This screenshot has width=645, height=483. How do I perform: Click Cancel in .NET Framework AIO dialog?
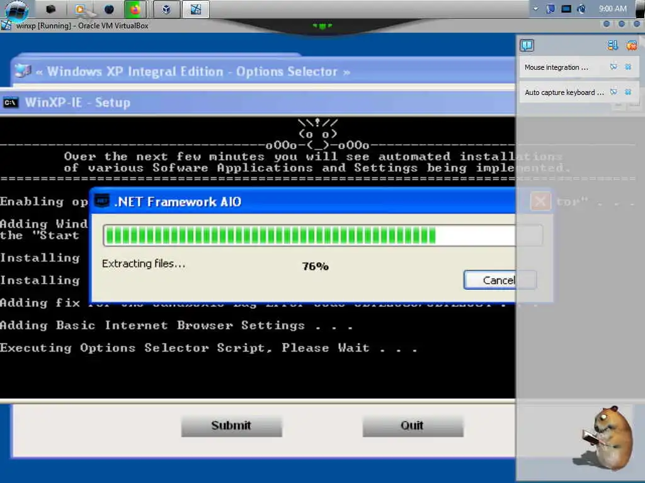point(499,280)
